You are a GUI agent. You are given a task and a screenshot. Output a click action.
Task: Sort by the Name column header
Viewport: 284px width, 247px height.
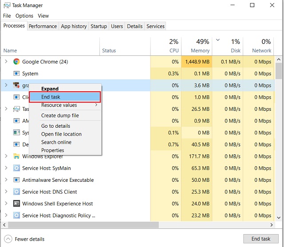point(50,46)
